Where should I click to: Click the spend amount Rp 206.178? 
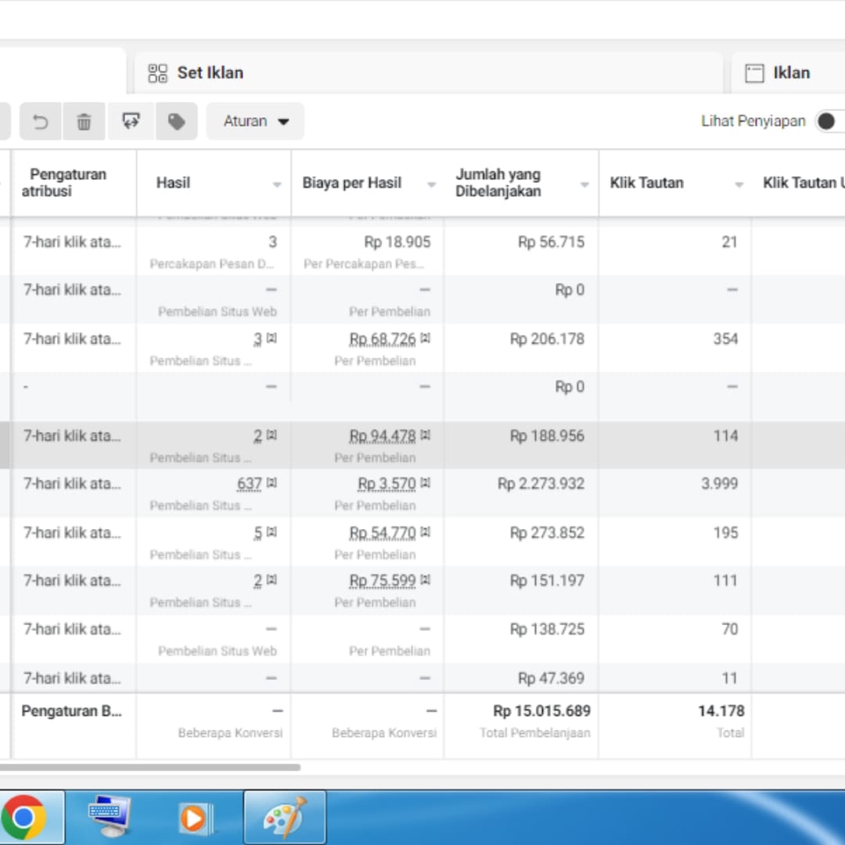click(x=547, y=339)
